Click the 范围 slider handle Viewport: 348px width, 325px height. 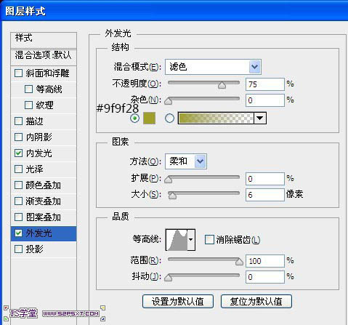pyautogui.click(x=239, y=262)
